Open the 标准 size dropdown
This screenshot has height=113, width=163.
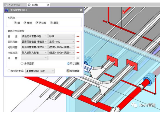point(61,36)
